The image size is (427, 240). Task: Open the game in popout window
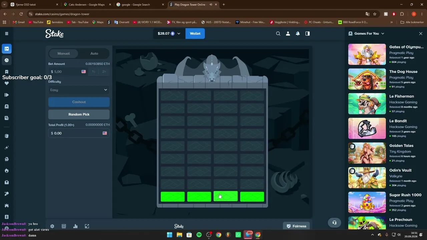pyautogui.click(x=87, y=226)
